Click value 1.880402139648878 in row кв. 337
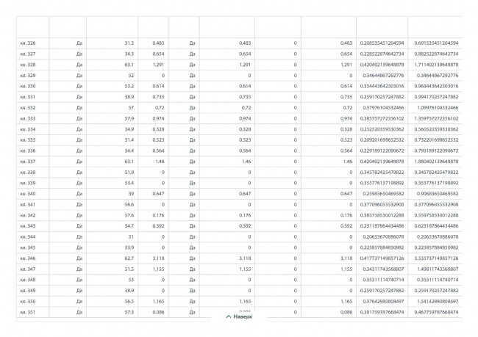The height and width of the screenshot is (337, 478). tap(436, 162)
